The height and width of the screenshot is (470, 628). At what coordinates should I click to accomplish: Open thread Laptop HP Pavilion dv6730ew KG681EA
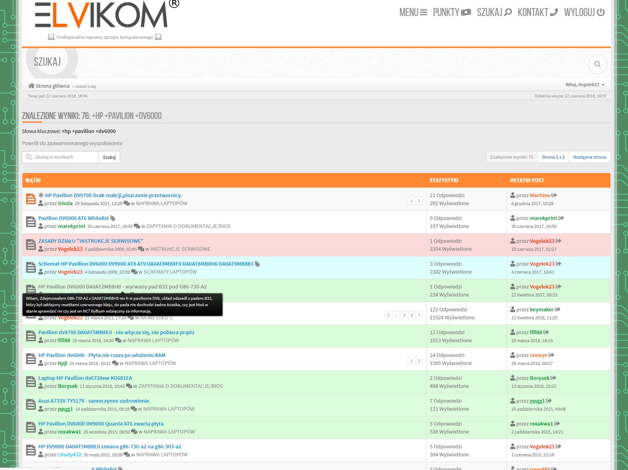(85, 378)
